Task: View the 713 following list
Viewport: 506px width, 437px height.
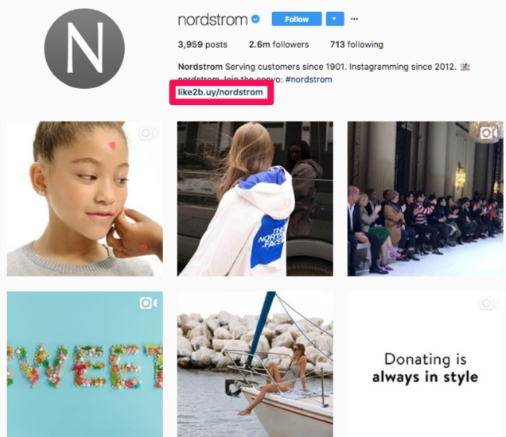Action: (356, 44)
